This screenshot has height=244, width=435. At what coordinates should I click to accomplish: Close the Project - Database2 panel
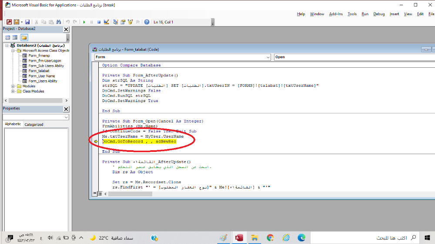click(66, 30)
